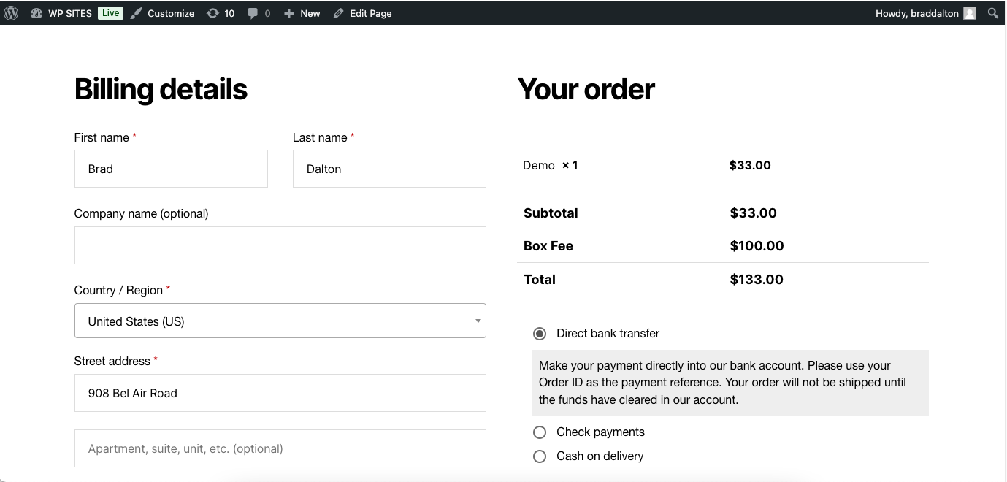Click the Last name input field
Screen dimensions: 1007x482
389,169
